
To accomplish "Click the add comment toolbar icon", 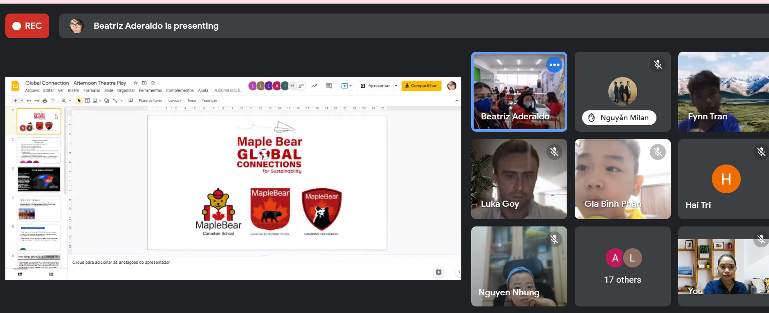I will click(x=131, y=101).
